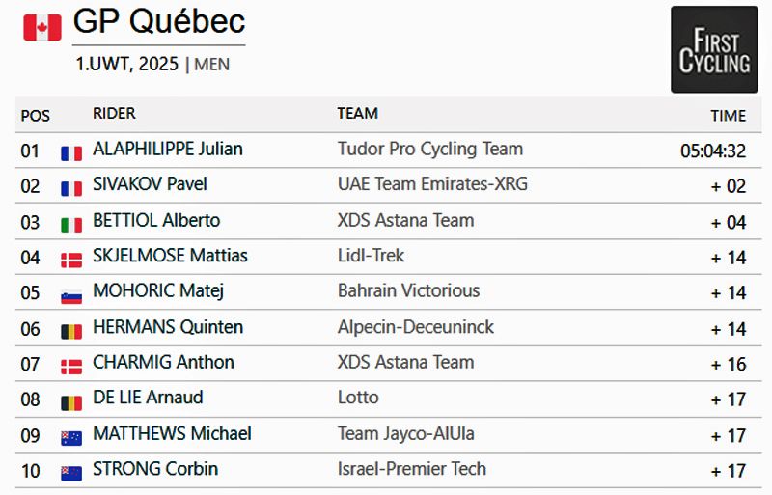The width and height of the screenshot is (772, 495).
Task: Click the New Zealand flag next to Strong
Action: [71, 472]
